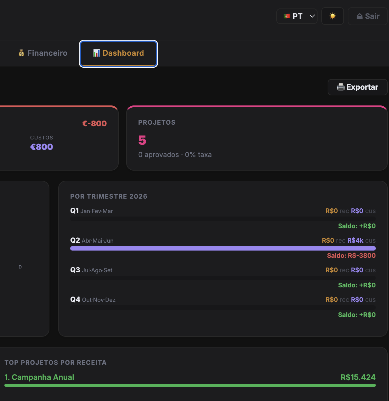This screenshot has width=389, height=401.
Task: Select the Dashboard tab
Action: [x=118, y=54]
